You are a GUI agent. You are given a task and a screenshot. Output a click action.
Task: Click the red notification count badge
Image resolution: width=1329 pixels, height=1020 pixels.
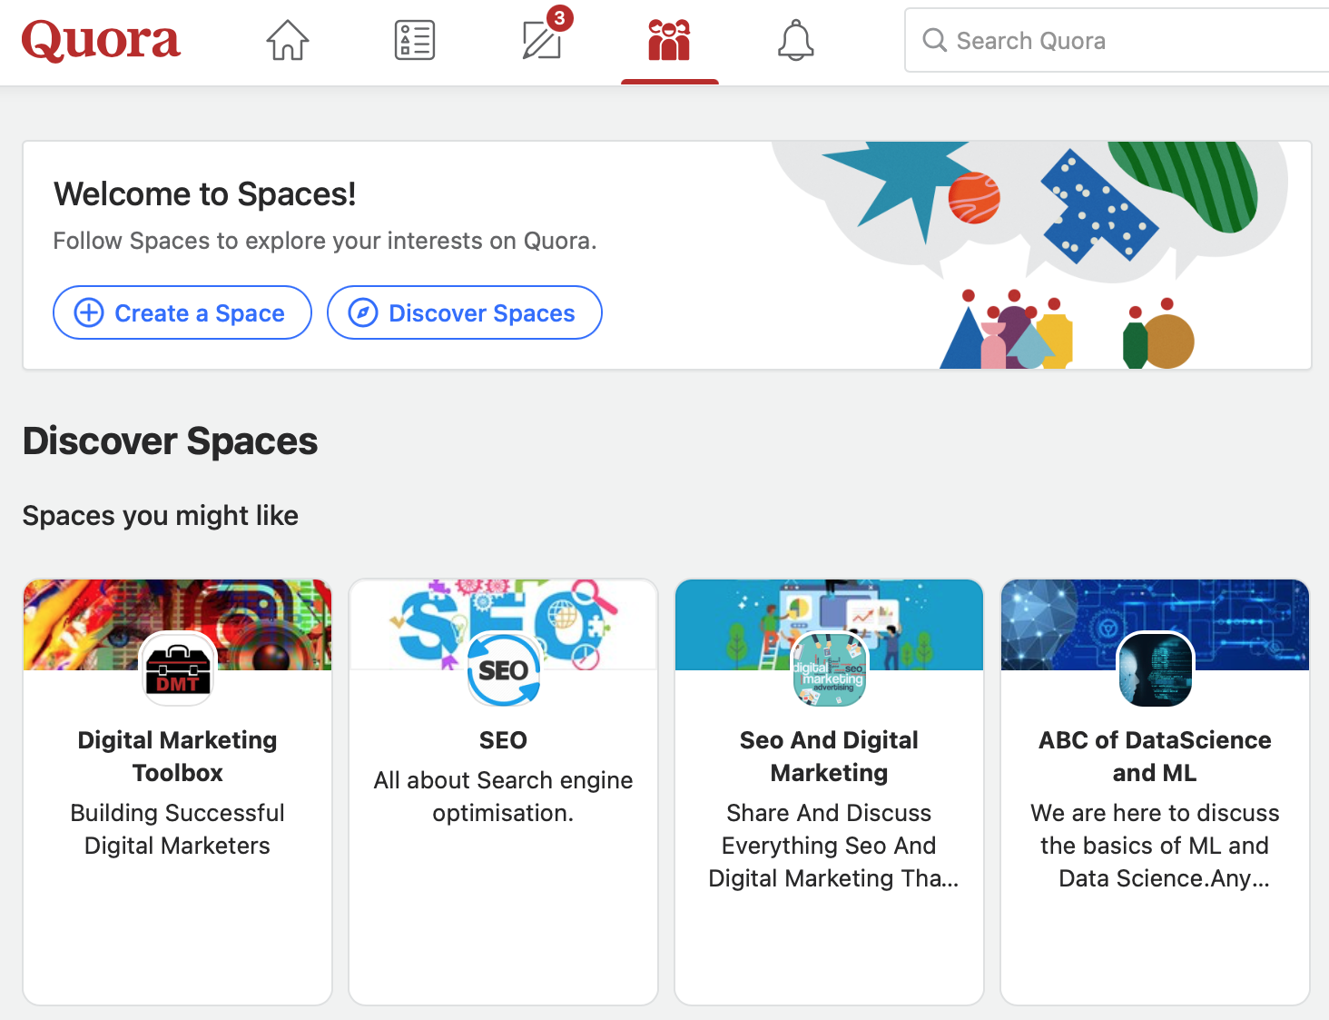(x=560, y=18)
